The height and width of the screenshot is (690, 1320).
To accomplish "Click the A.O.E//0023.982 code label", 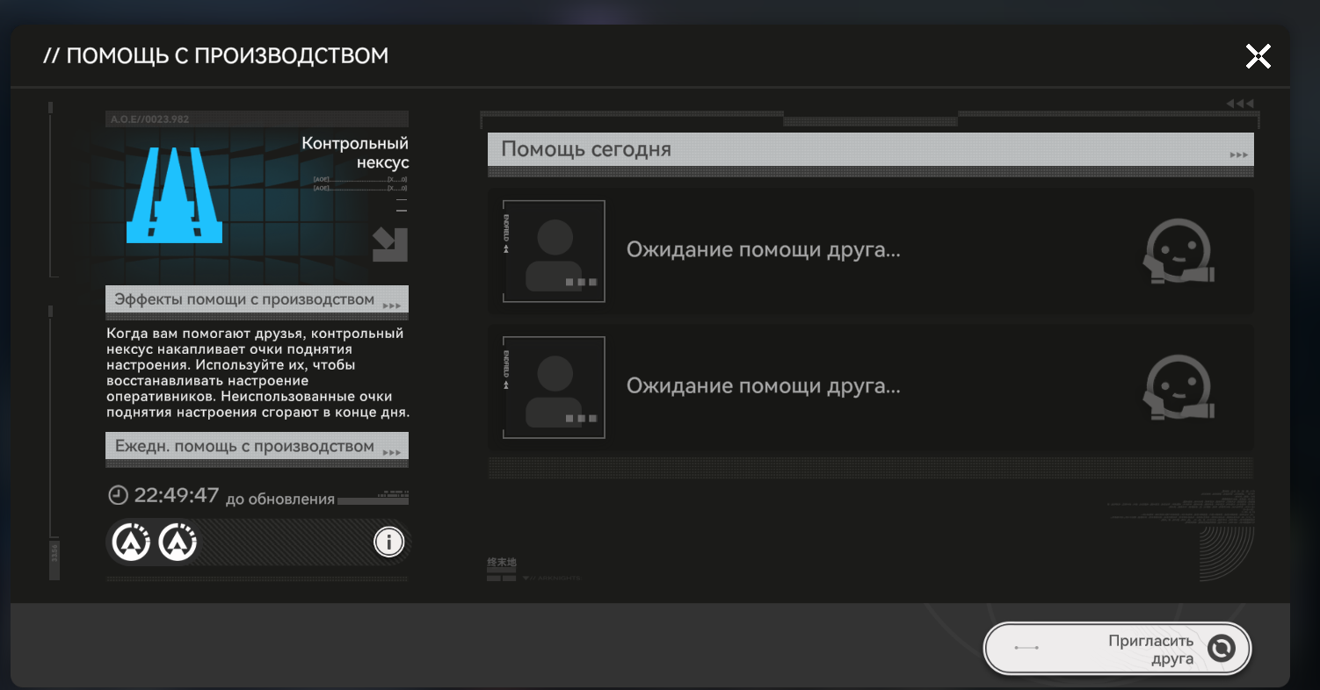I will tap(149, 119).
